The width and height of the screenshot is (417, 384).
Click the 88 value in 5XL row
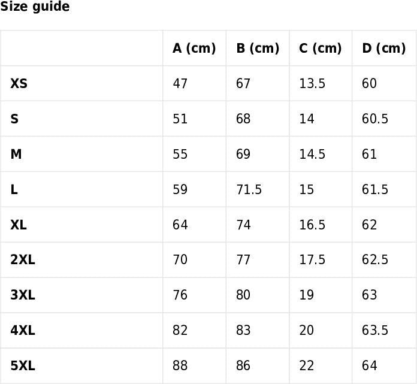[180, 366]
